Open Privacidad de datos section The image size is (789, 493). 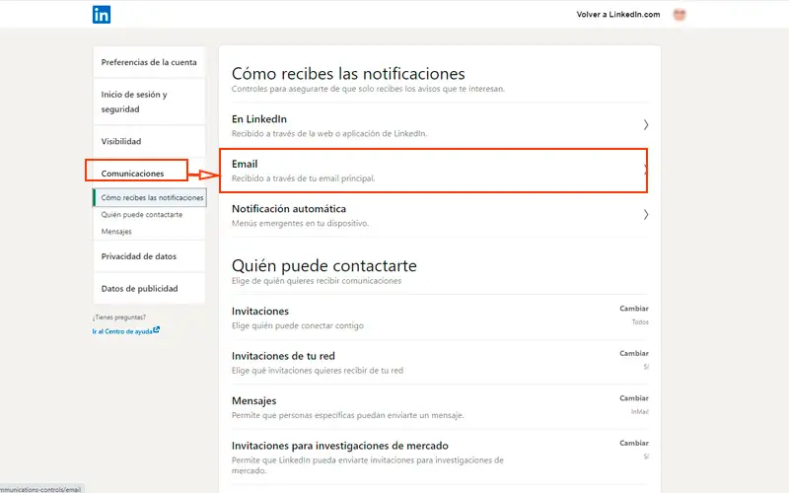point(149,256)
